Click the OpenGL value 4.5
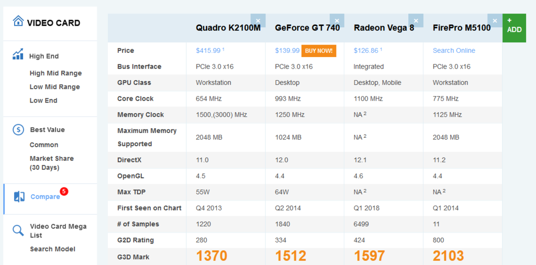 pos(200,176)
